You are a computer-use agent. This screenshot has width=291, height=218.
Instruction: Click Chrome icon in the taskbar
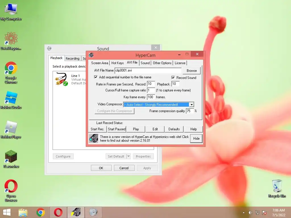click(41, 212)
